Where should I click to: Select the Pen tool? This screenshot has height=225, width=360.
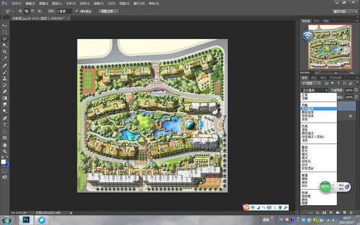(5, 118)
